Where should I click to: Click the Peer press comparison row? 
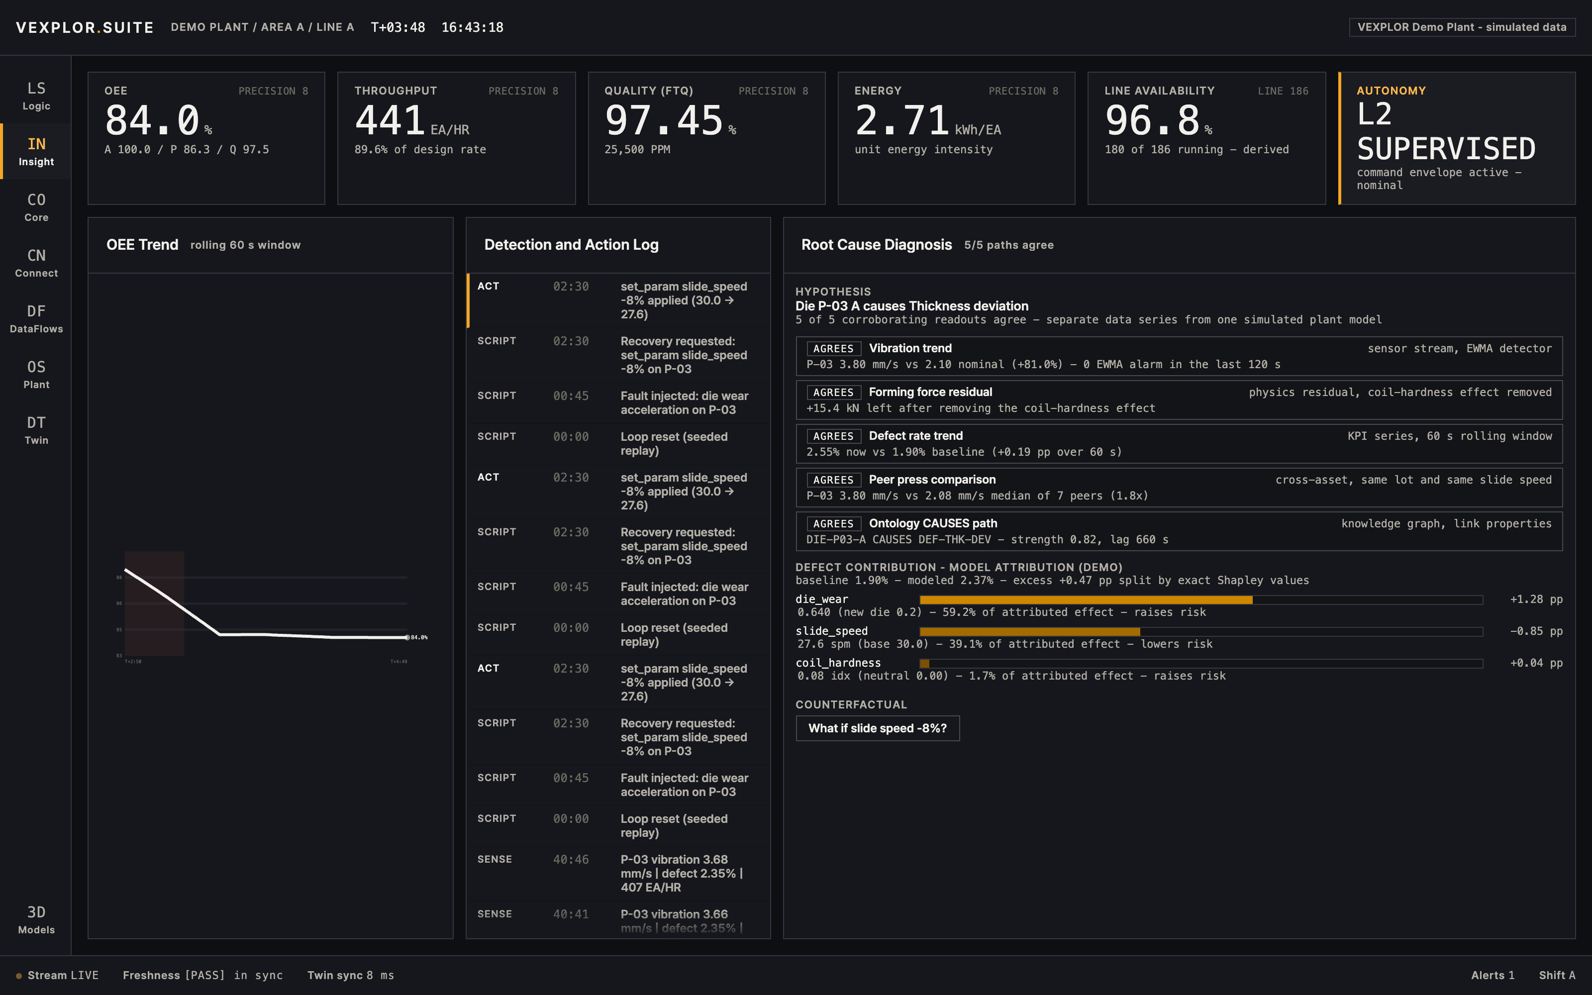coord(1179,487)
